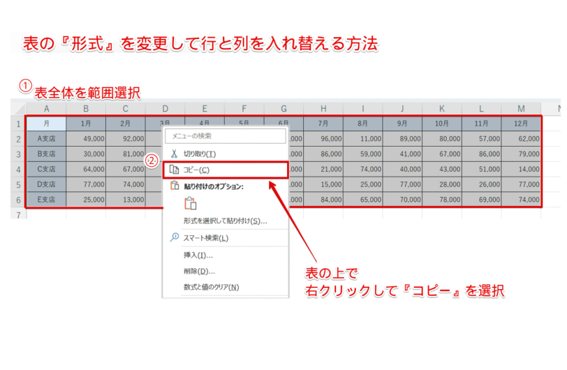Select row 4 header
The image size is (567, 370).
18,170
